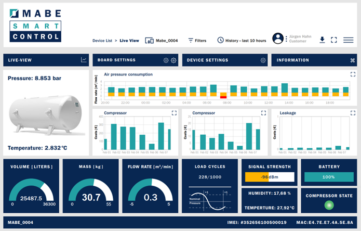Click the MABE Smart Control logo

click(35, 25)
